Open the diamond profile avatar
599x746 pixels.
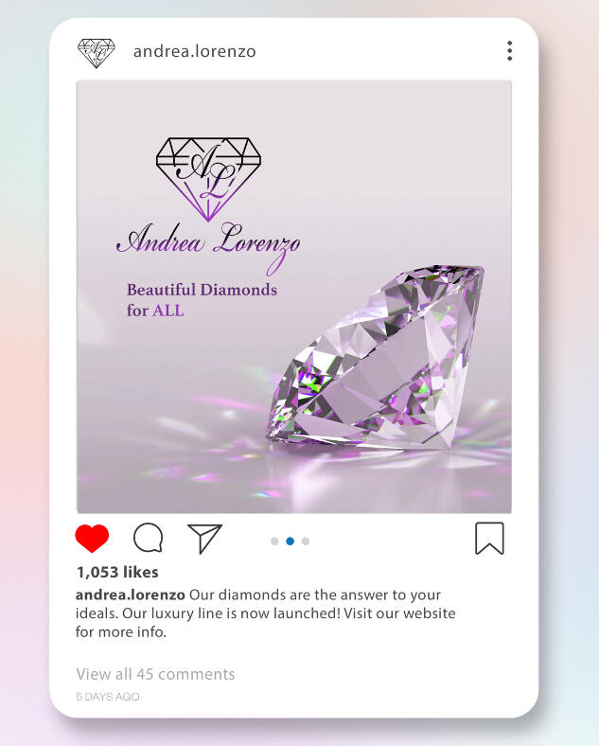[x=97, y=53]
